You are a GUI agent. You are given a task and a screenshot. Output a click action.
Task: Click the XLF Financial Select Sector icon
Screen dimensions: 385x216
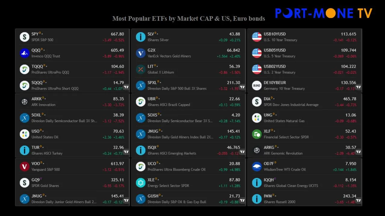pos(257,134)
